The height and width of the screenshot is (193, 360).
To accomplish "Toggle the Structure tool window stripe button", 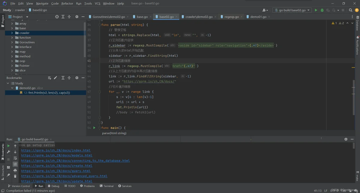I will click(3, 172).
